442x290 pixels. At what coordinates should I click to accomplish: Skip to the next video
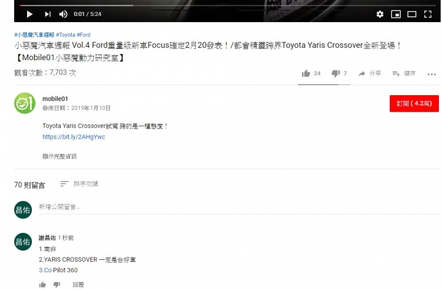pos(48,14)
